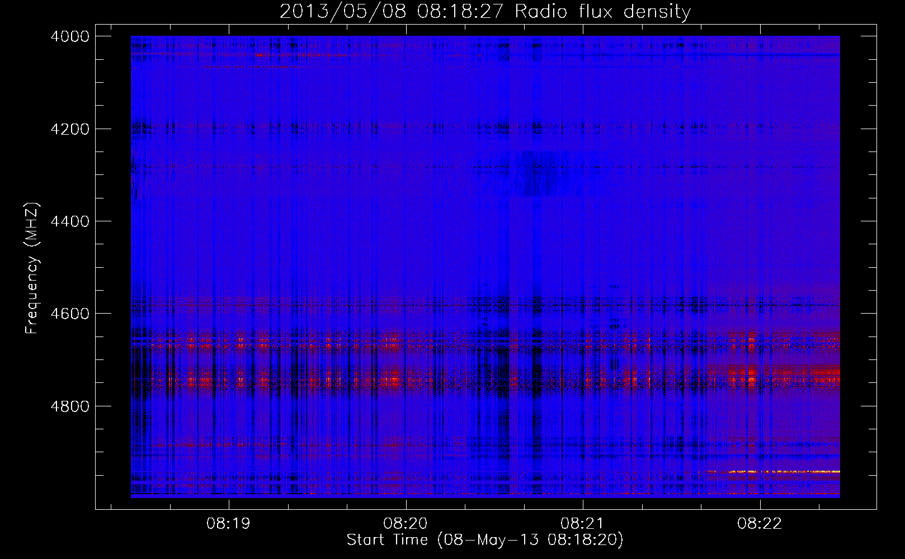The height and width of the screenshot is (559, 905).
Task: Click the 4400 frequency tick label
Action: click(70, 221)
